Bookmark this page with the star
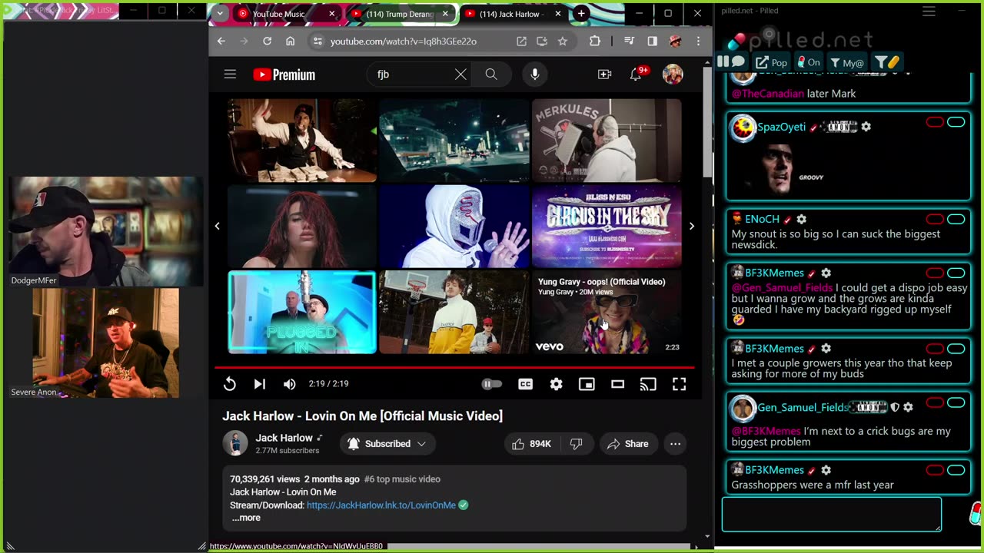 (563, 41)
